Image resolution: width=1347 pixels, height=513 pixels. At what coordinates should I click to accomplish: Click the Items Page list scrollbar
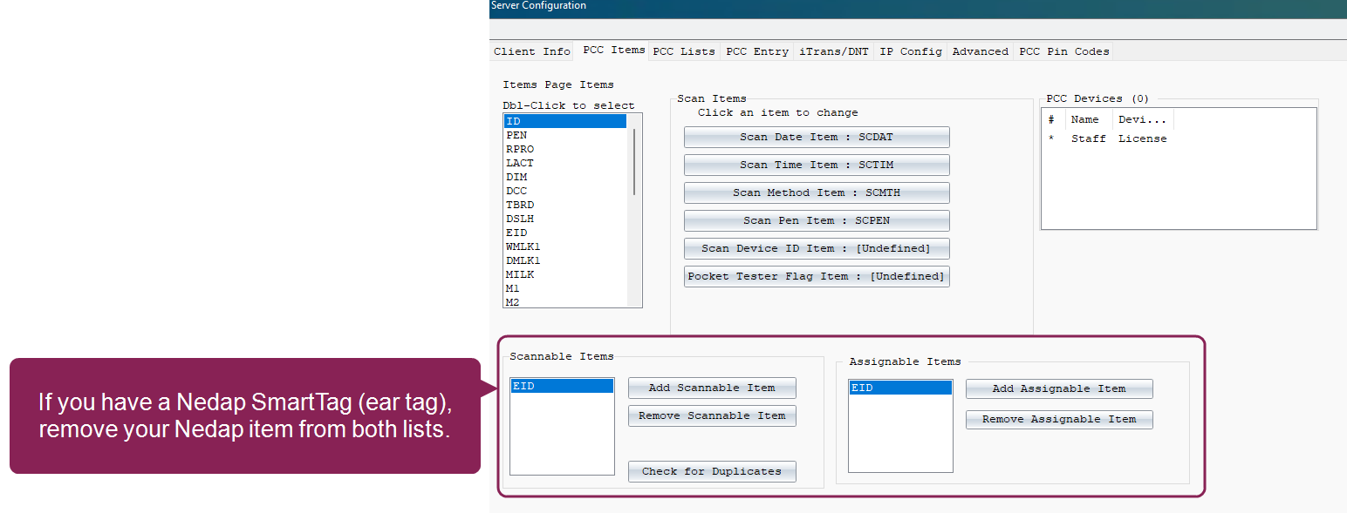tap(634, 162)
